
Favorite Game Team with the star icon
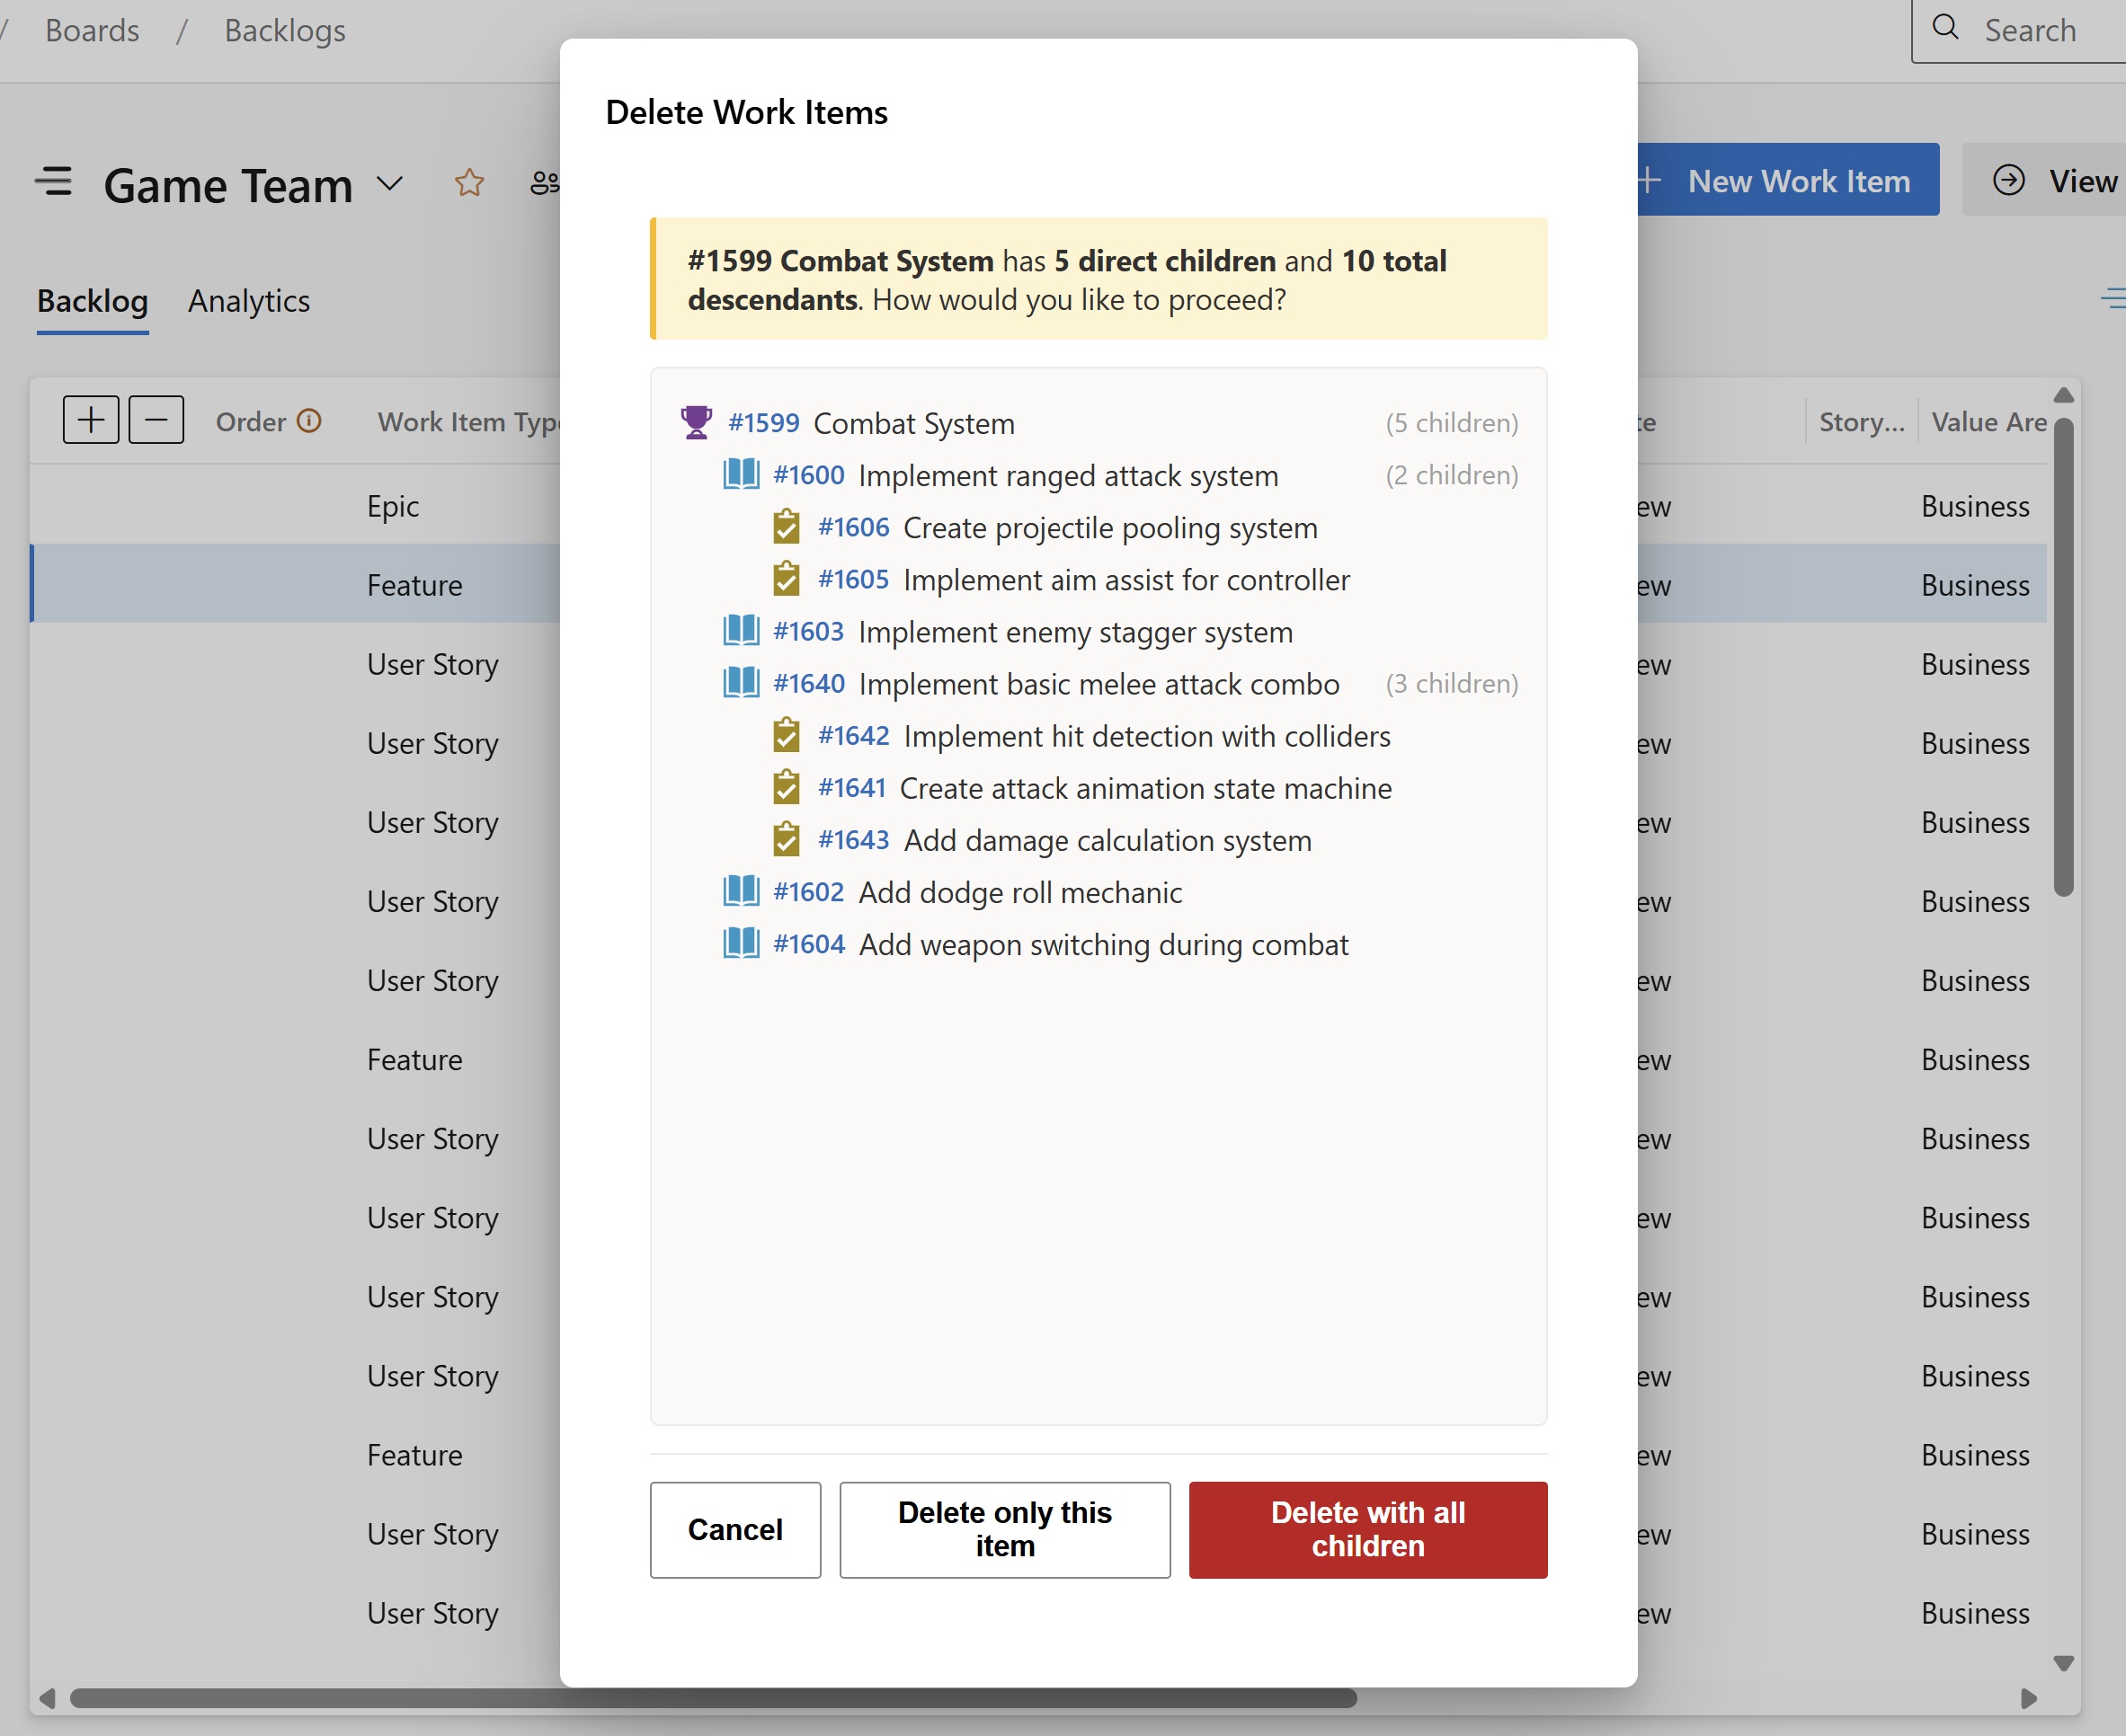(x=469, y=183)
